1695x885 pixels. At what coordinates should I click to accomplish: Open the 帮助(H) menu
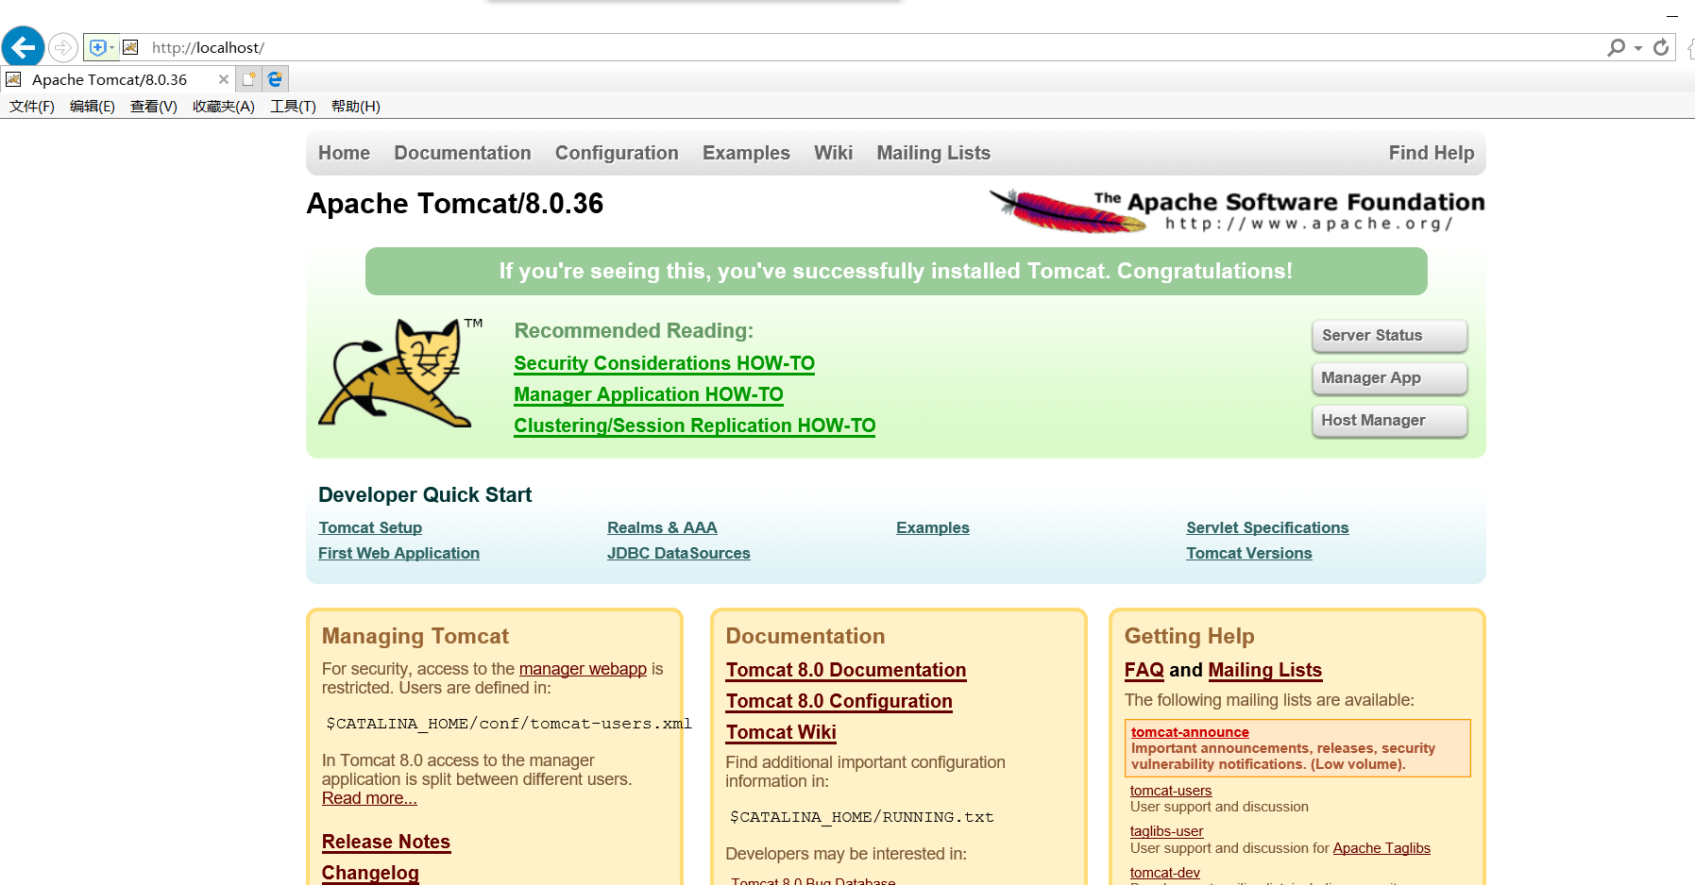356,107
